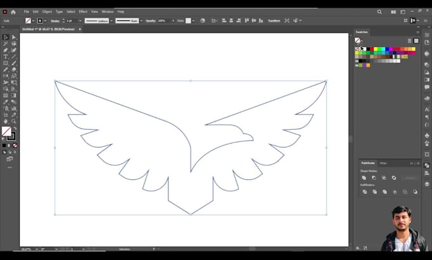Switch swatches panel to list view
The height and width of the screenshot is (260, 432).
[x=408, y=40]
